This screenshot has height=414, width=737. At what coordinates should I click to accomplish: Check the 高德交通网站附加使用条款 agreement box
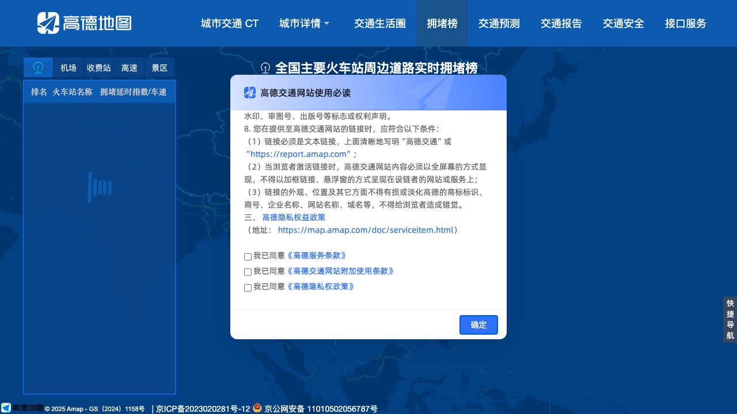pos(248,272)
